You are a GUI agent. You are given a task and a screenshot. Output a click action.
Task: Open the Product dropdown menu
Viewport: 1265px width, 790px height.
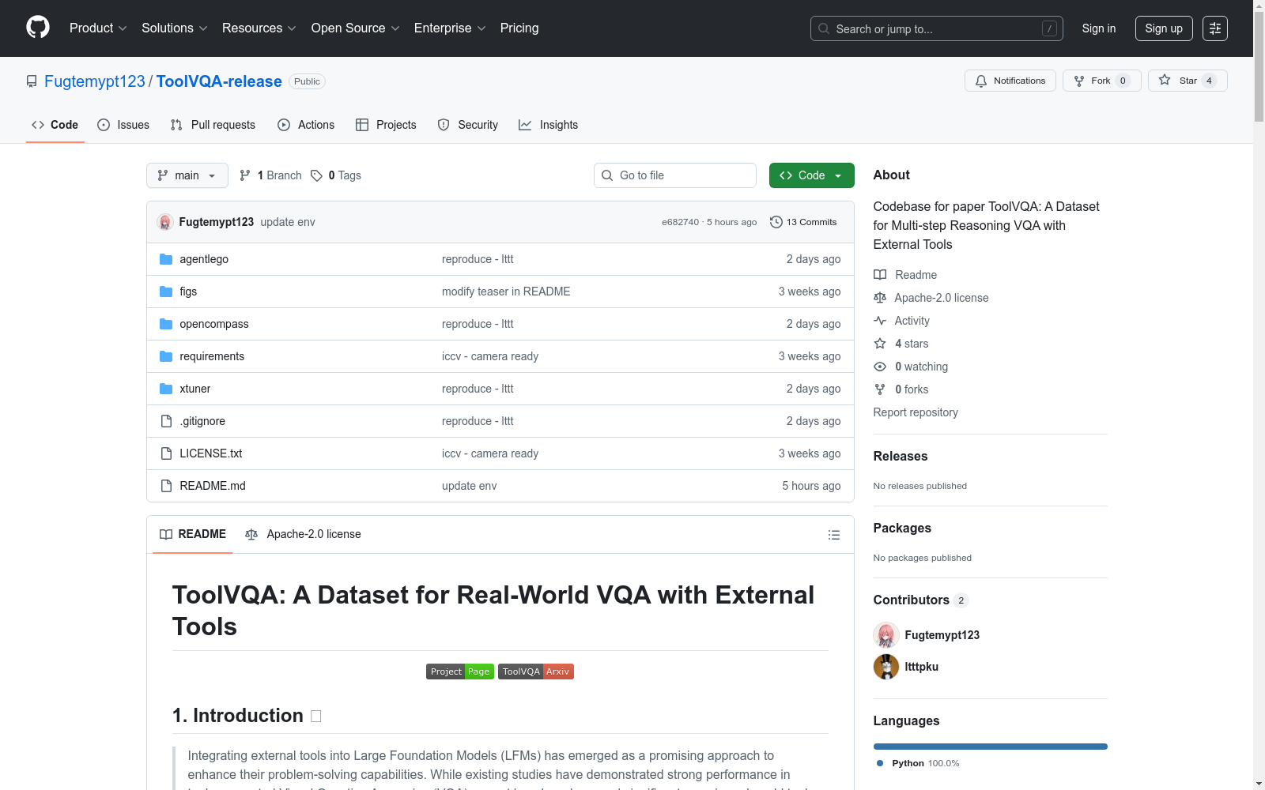98,28
